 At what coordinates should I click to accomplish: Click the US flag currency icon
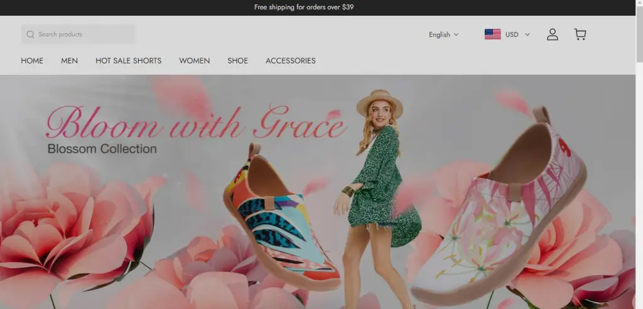coord(492,35)
